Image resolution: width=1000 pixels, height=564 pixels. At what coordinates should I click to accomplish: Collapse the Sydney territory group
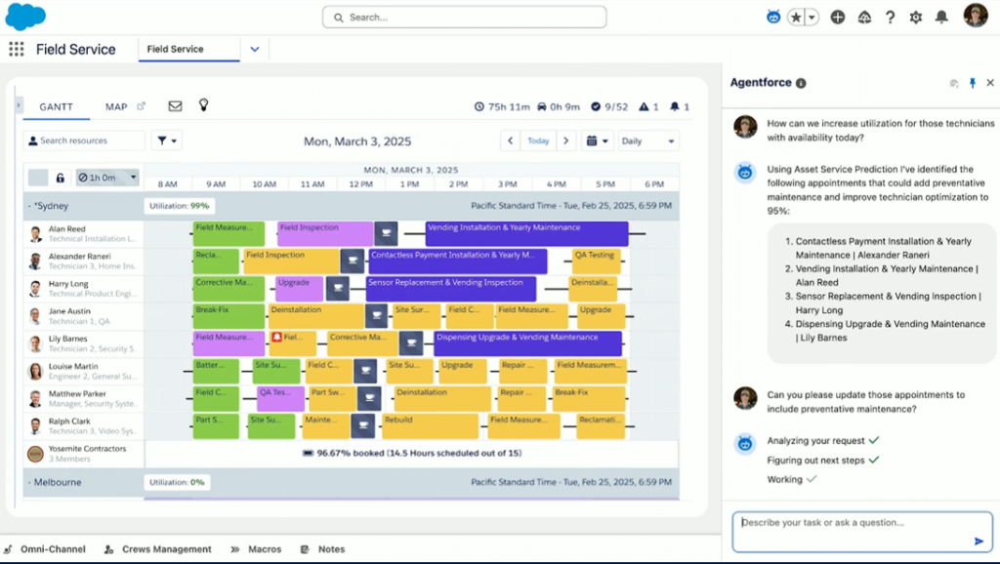tap(29, 206)
